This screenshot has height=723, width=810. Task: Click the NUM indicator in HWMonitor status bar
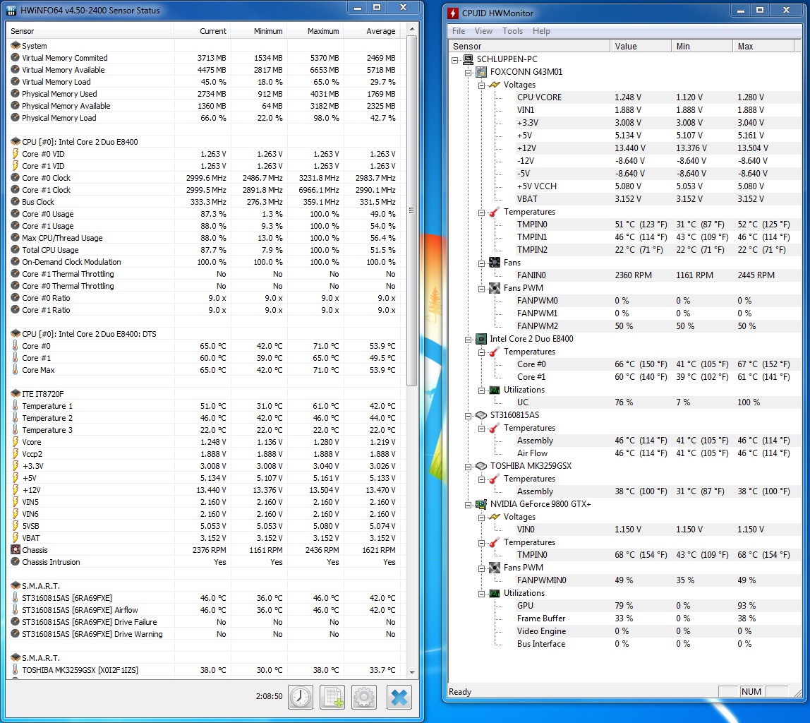(x=751, y=691)
